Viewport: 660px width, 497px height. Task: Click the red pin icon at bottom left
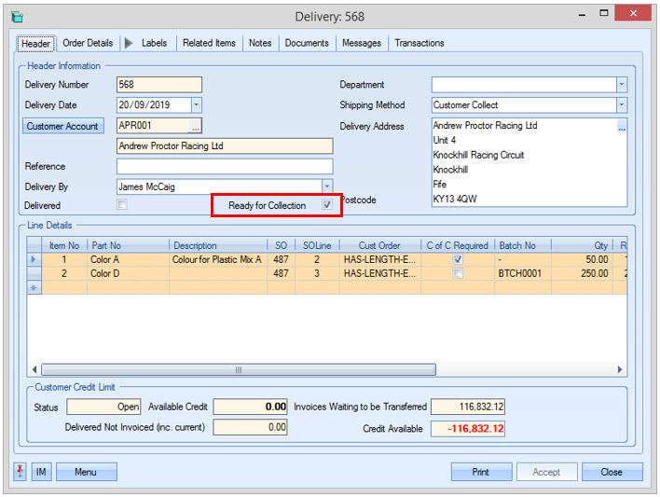coord(21,472)
